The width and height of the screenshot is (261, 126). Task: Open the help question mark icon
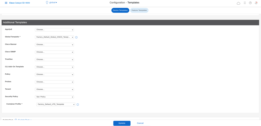click(x=250, y=3)
